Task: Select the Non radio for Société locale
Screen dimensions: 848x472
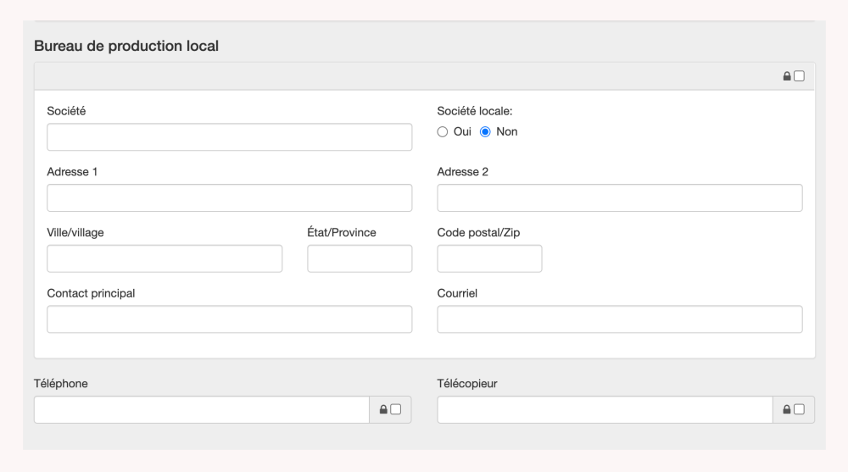Action: 486,131
